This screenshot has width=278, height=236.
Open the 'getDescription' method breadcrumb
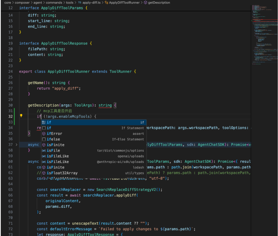pyautogui.click(x=159, y=3)
